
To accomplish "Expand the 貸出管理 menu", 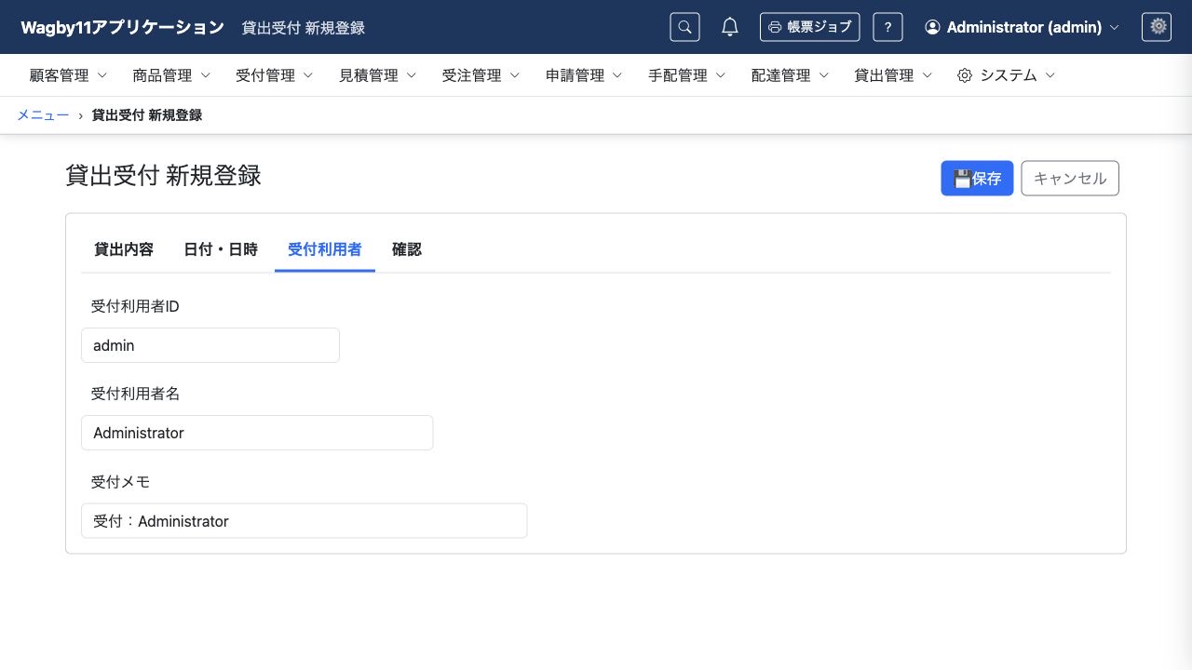I will [893, 75].
